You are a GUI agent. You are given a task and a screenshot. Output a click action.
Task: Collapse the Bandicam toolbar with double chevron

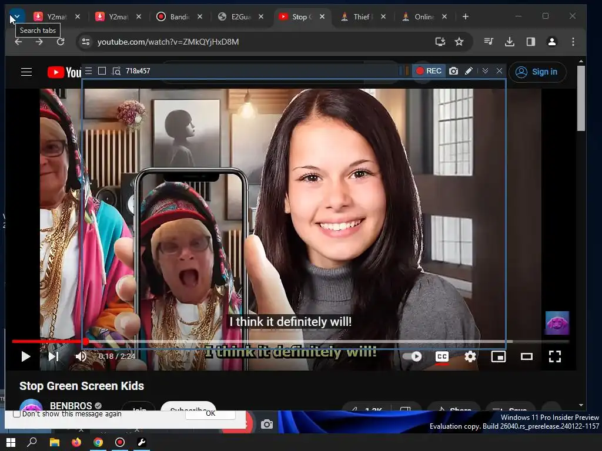485,71
